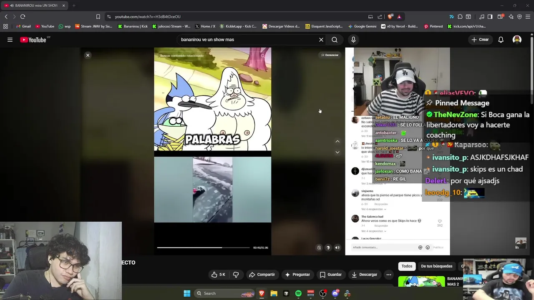The height and width of the screenshot is (300, 534).
Task: Like The Salamca bad comment heart
Action: [x=440, y=221]
